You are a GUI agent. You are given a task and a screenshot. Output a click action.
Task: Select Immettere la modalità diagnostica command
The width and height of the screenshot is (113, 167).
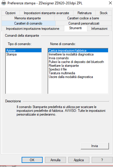(78, 54)
